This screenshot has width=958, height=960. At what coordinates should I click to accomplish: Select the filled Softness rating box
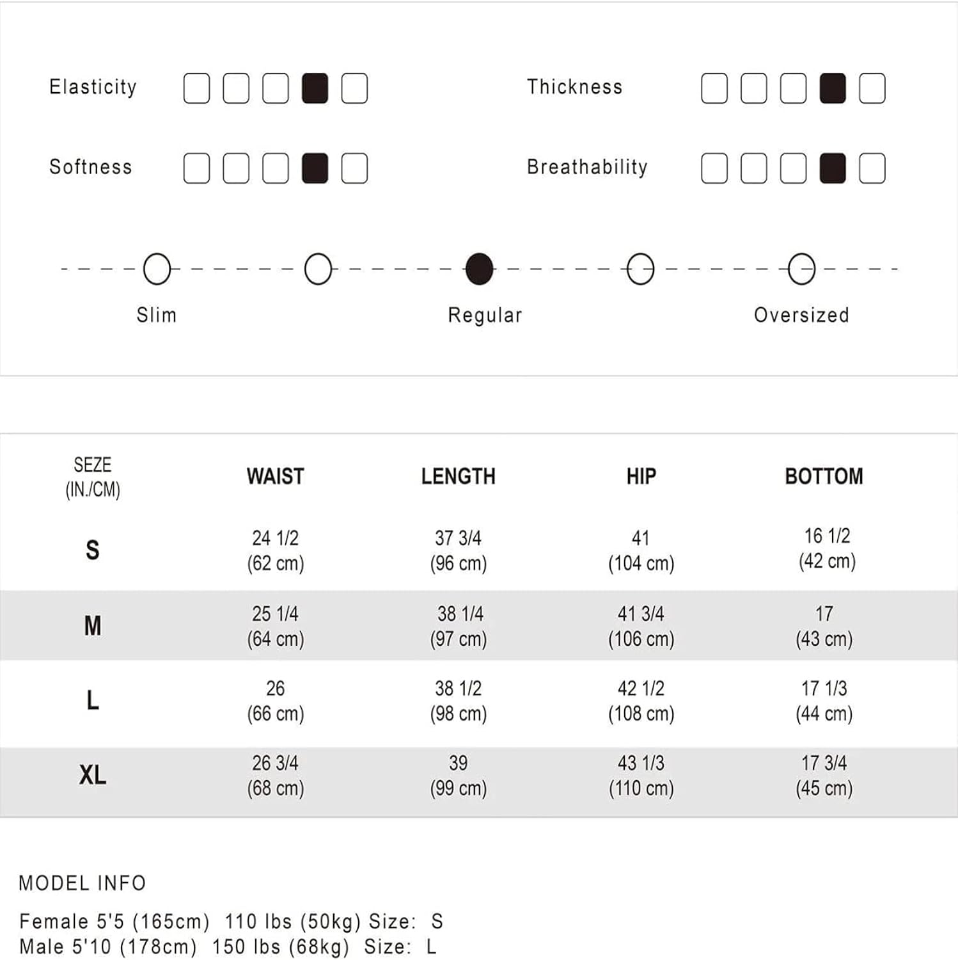[x=315, y=168]
